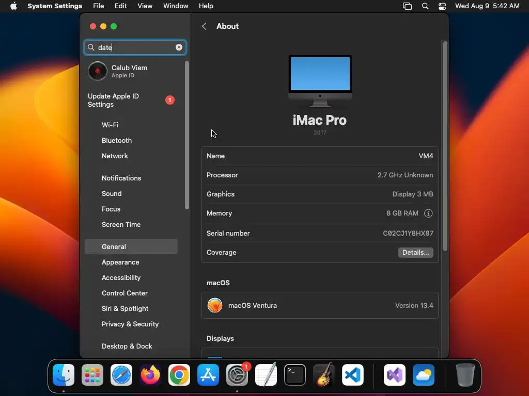Click the Stage Manager menu bar icon
Viewport: 529px width, 396px height.
coord(407,6)
